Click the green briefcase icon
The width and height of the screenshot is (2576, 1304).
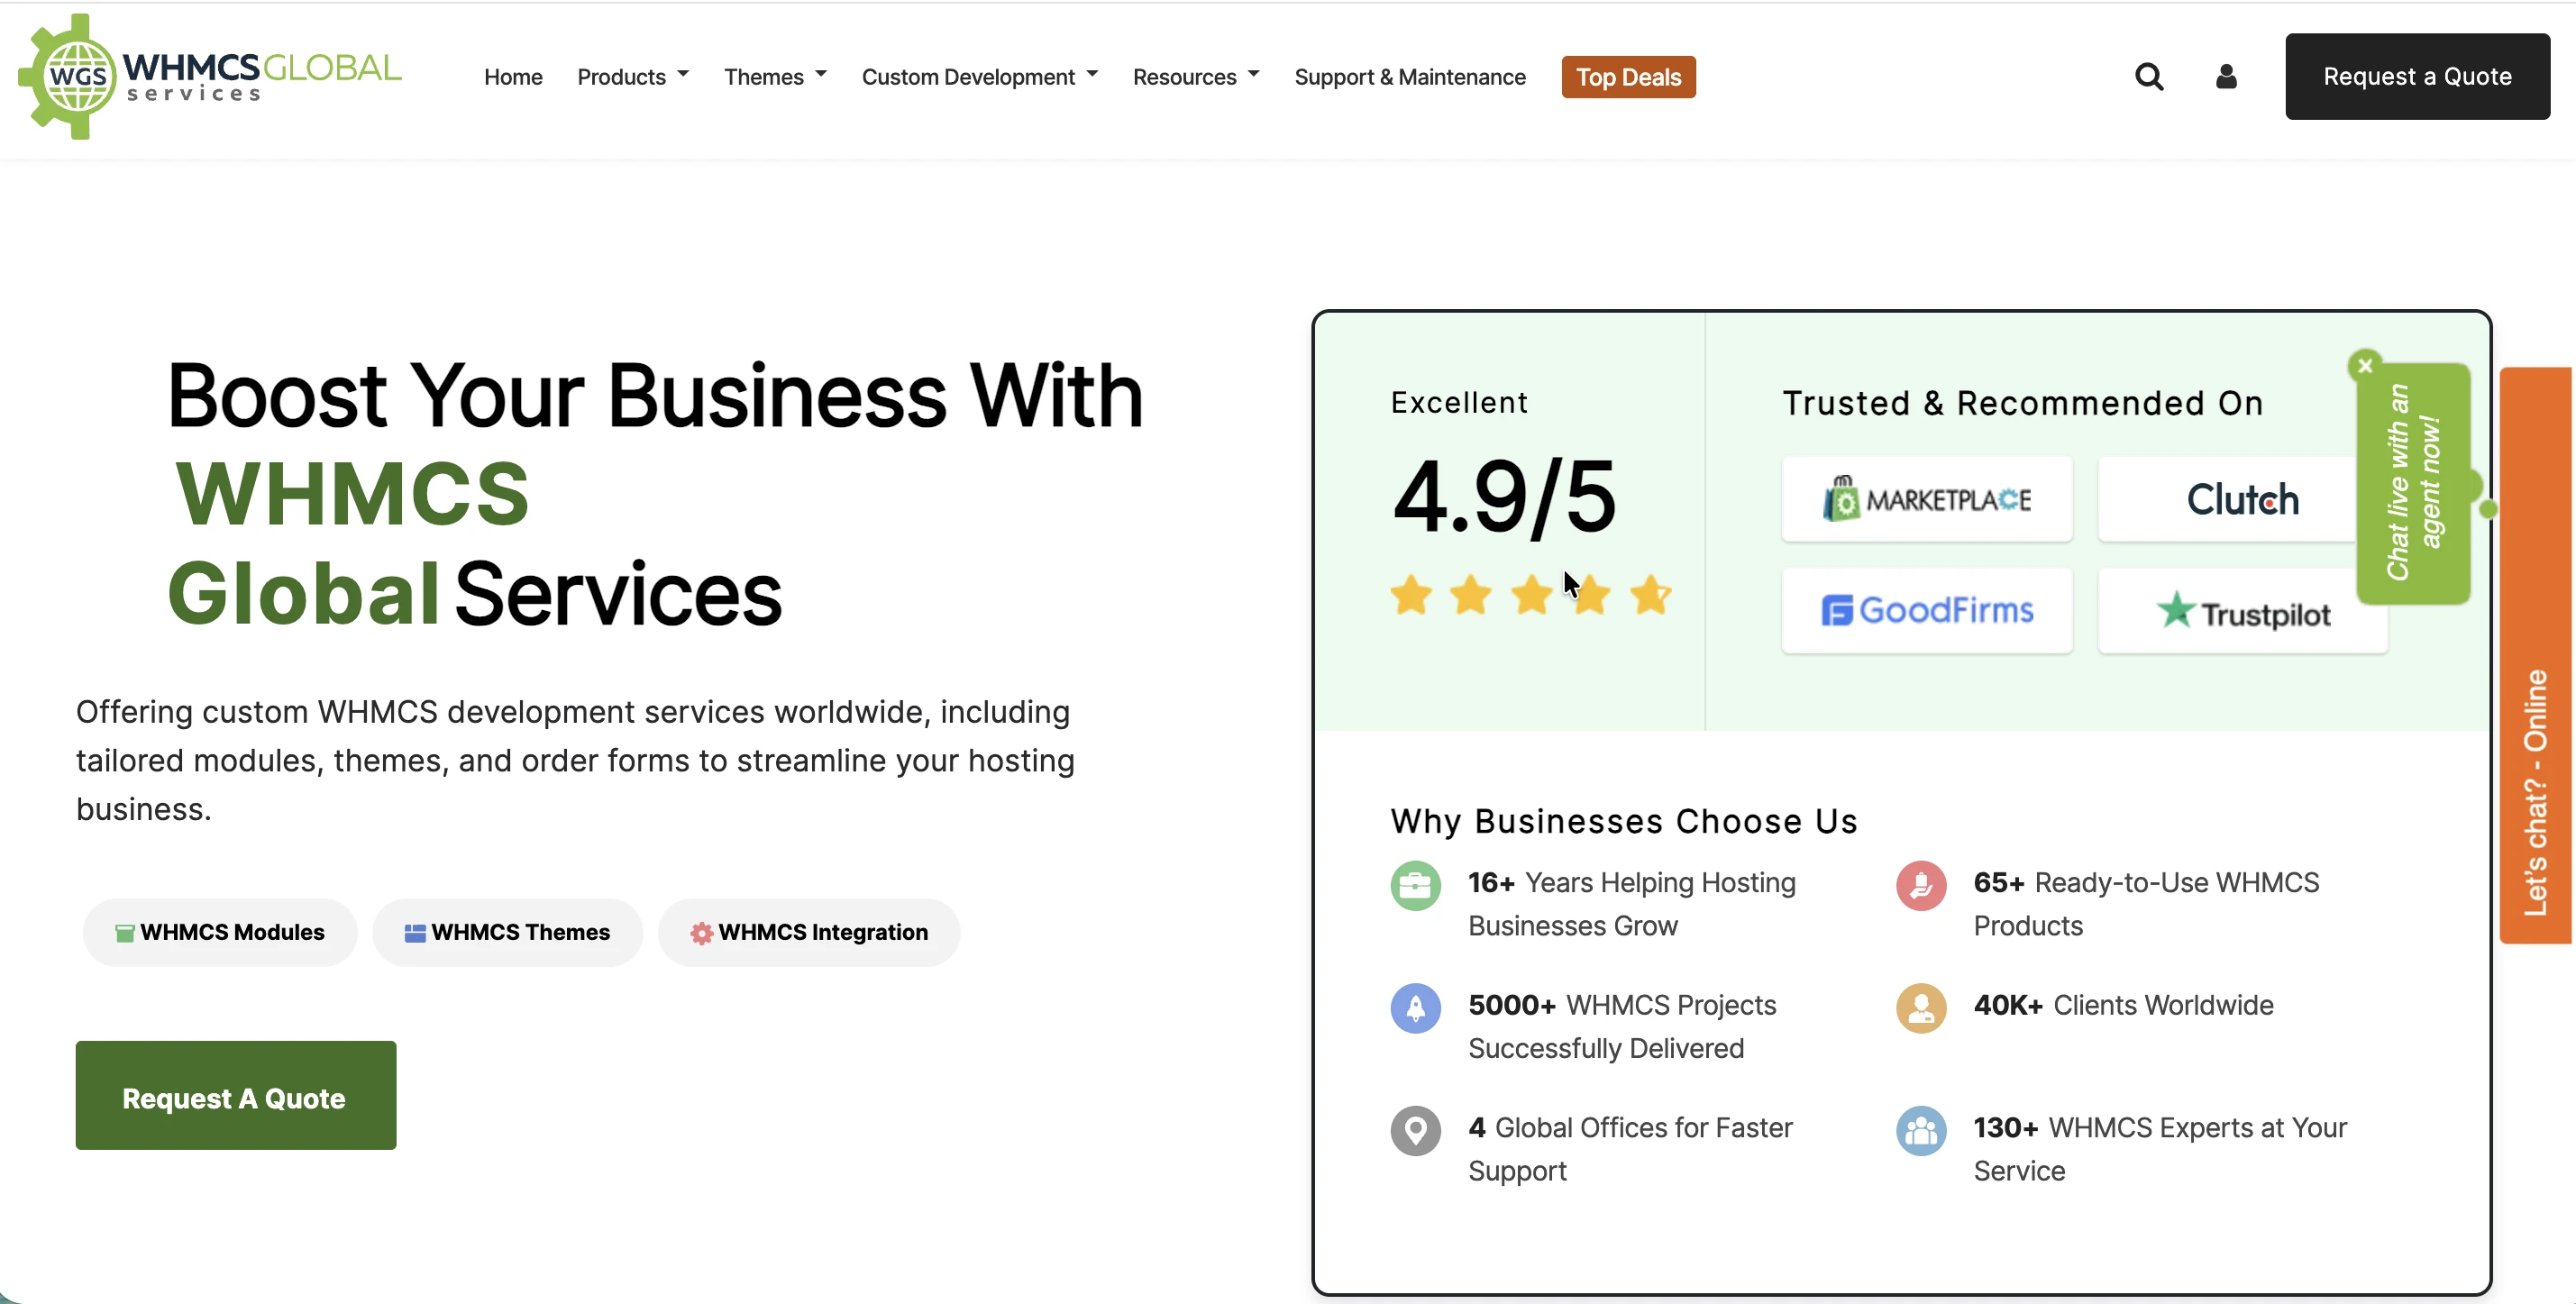(1415, 885)
